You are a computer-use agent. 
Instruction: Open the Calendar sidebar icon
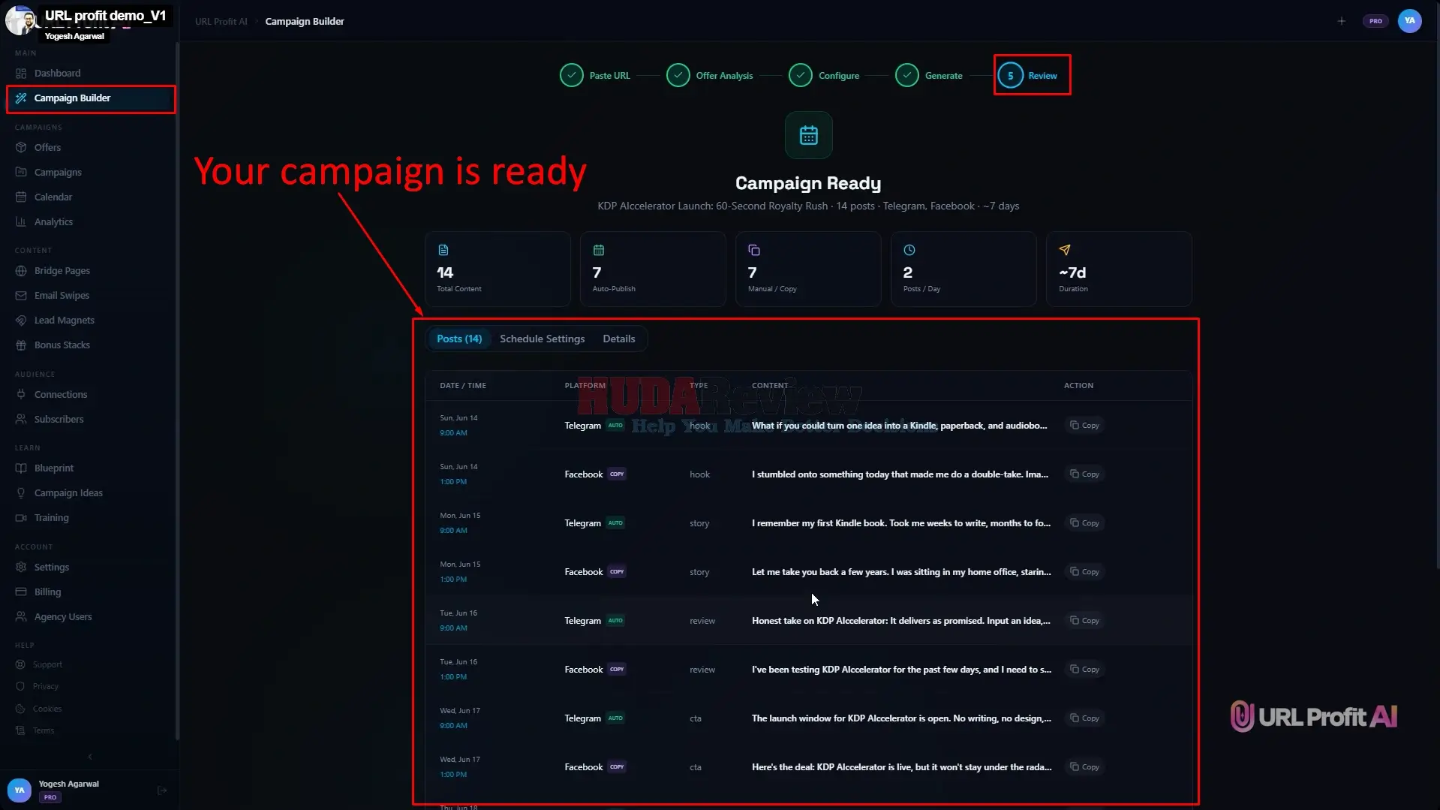click(x=21, y=197)
